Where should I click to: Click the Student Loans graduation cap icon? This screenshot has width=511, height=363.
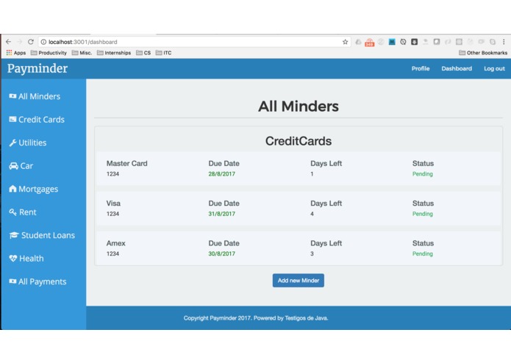[14, 235]
